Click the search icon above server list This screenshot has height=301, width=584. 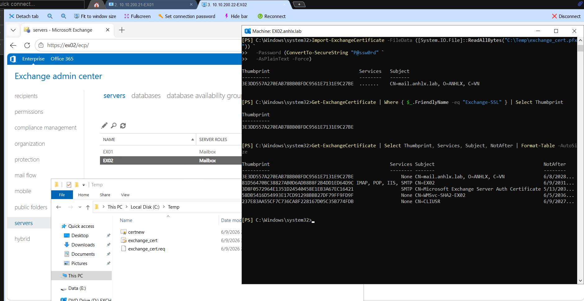[114, 126]
